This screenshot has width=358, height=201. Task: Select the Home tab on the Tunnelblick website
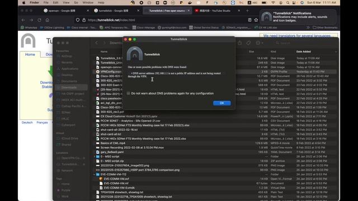[30, 55]
